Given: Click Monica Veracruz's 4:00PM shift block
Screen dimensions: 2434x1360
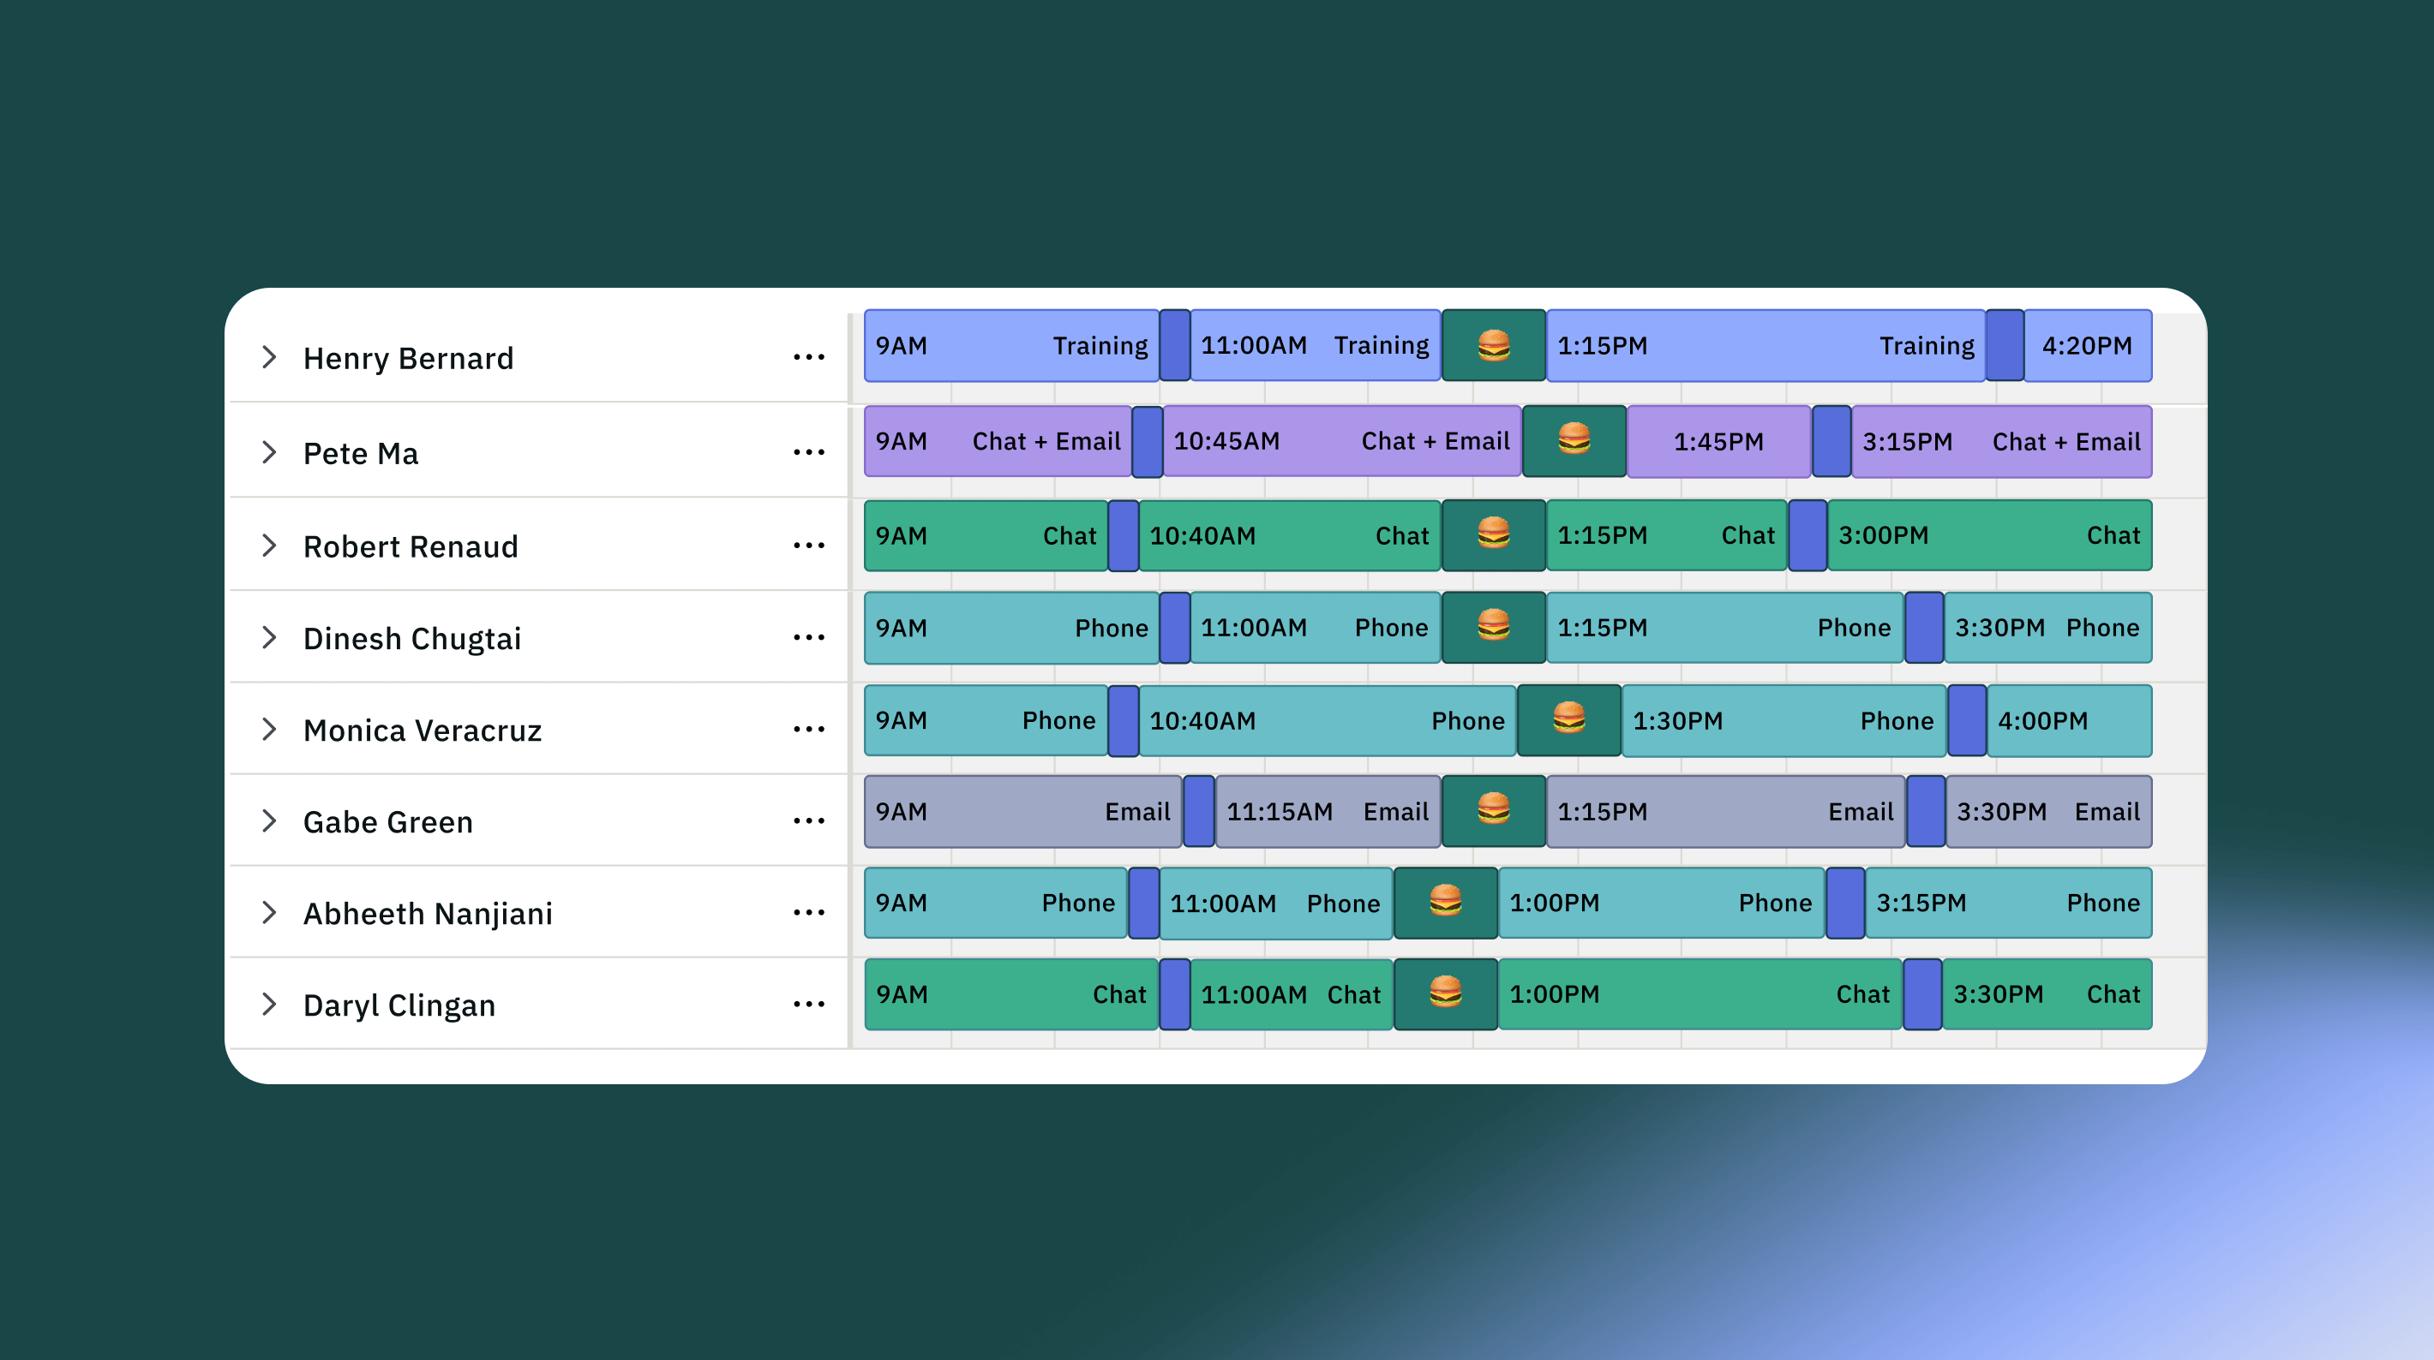Looking at the screenshot, I should point(2068,720).
